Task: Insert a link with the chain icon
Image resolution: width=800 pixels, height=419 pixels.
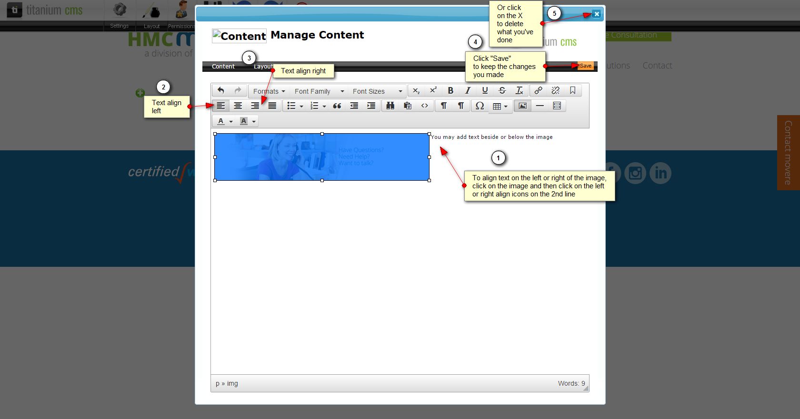Action: point(538,90)
